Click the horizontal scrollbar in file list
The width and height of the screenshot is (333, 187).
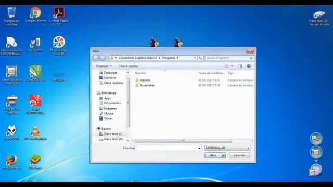pyautogui.click(x=183, y=141)
